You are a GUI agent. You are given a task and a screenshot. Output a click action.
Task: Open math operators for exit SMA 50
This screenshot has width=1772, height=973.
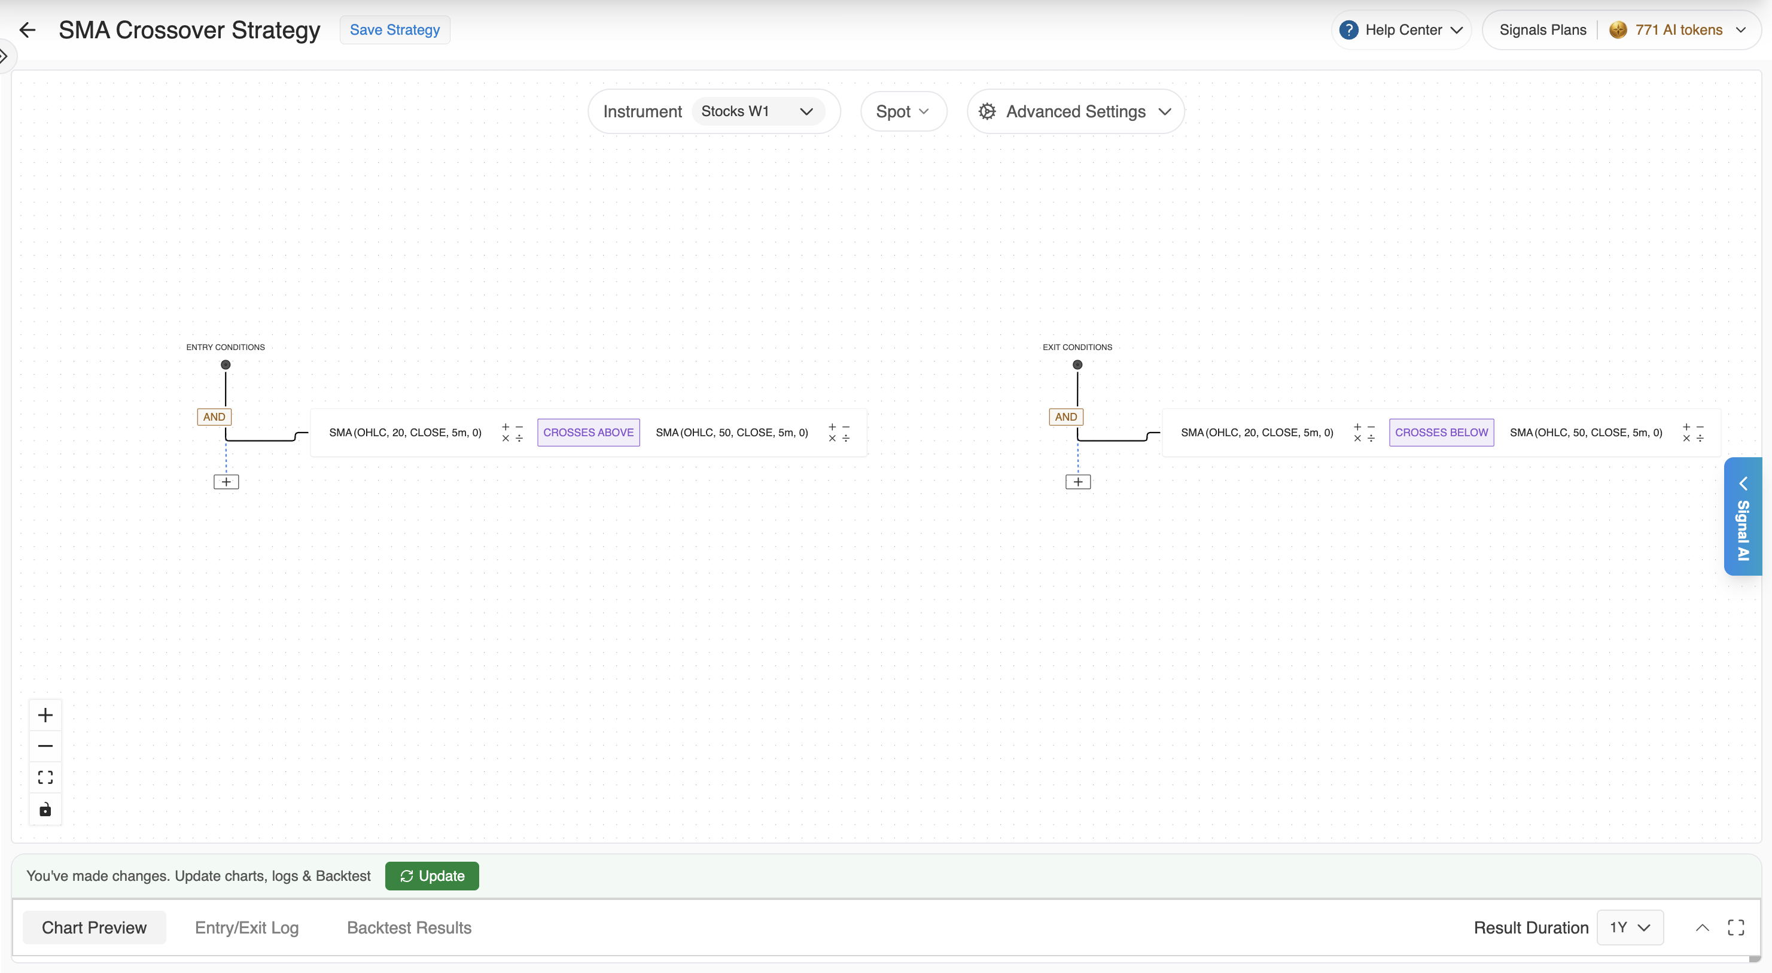coord(1693,433)
